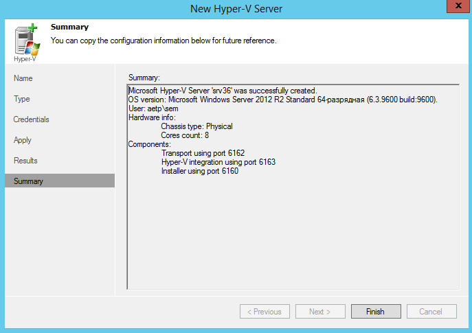Image resolution: width=472 pixels, height=333 pixels.
Task: Click 'Hyper-V integration using port 6163' line
Action: [218, 162]
